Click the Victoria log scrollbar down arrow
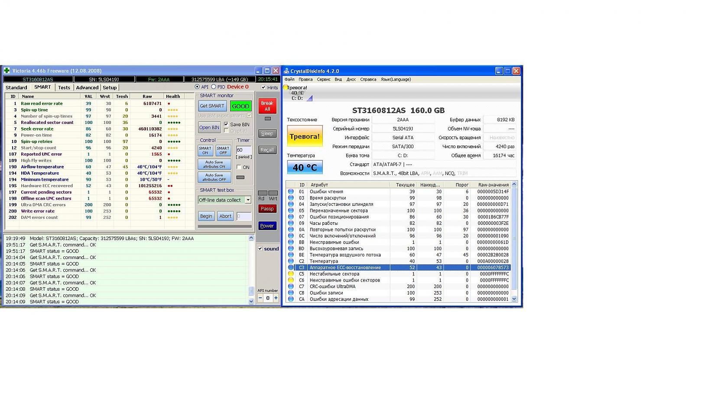Screen dimensions: 715x402 coord(251,301)
